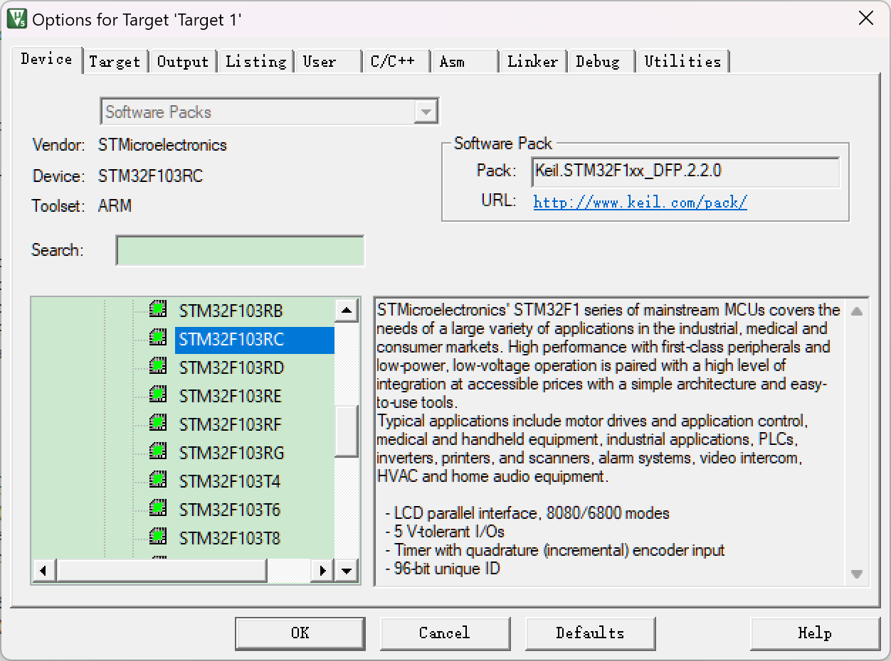Open the Linker tab
The height and width of the screenshot is (661, 891).
(x=532, y=62)
